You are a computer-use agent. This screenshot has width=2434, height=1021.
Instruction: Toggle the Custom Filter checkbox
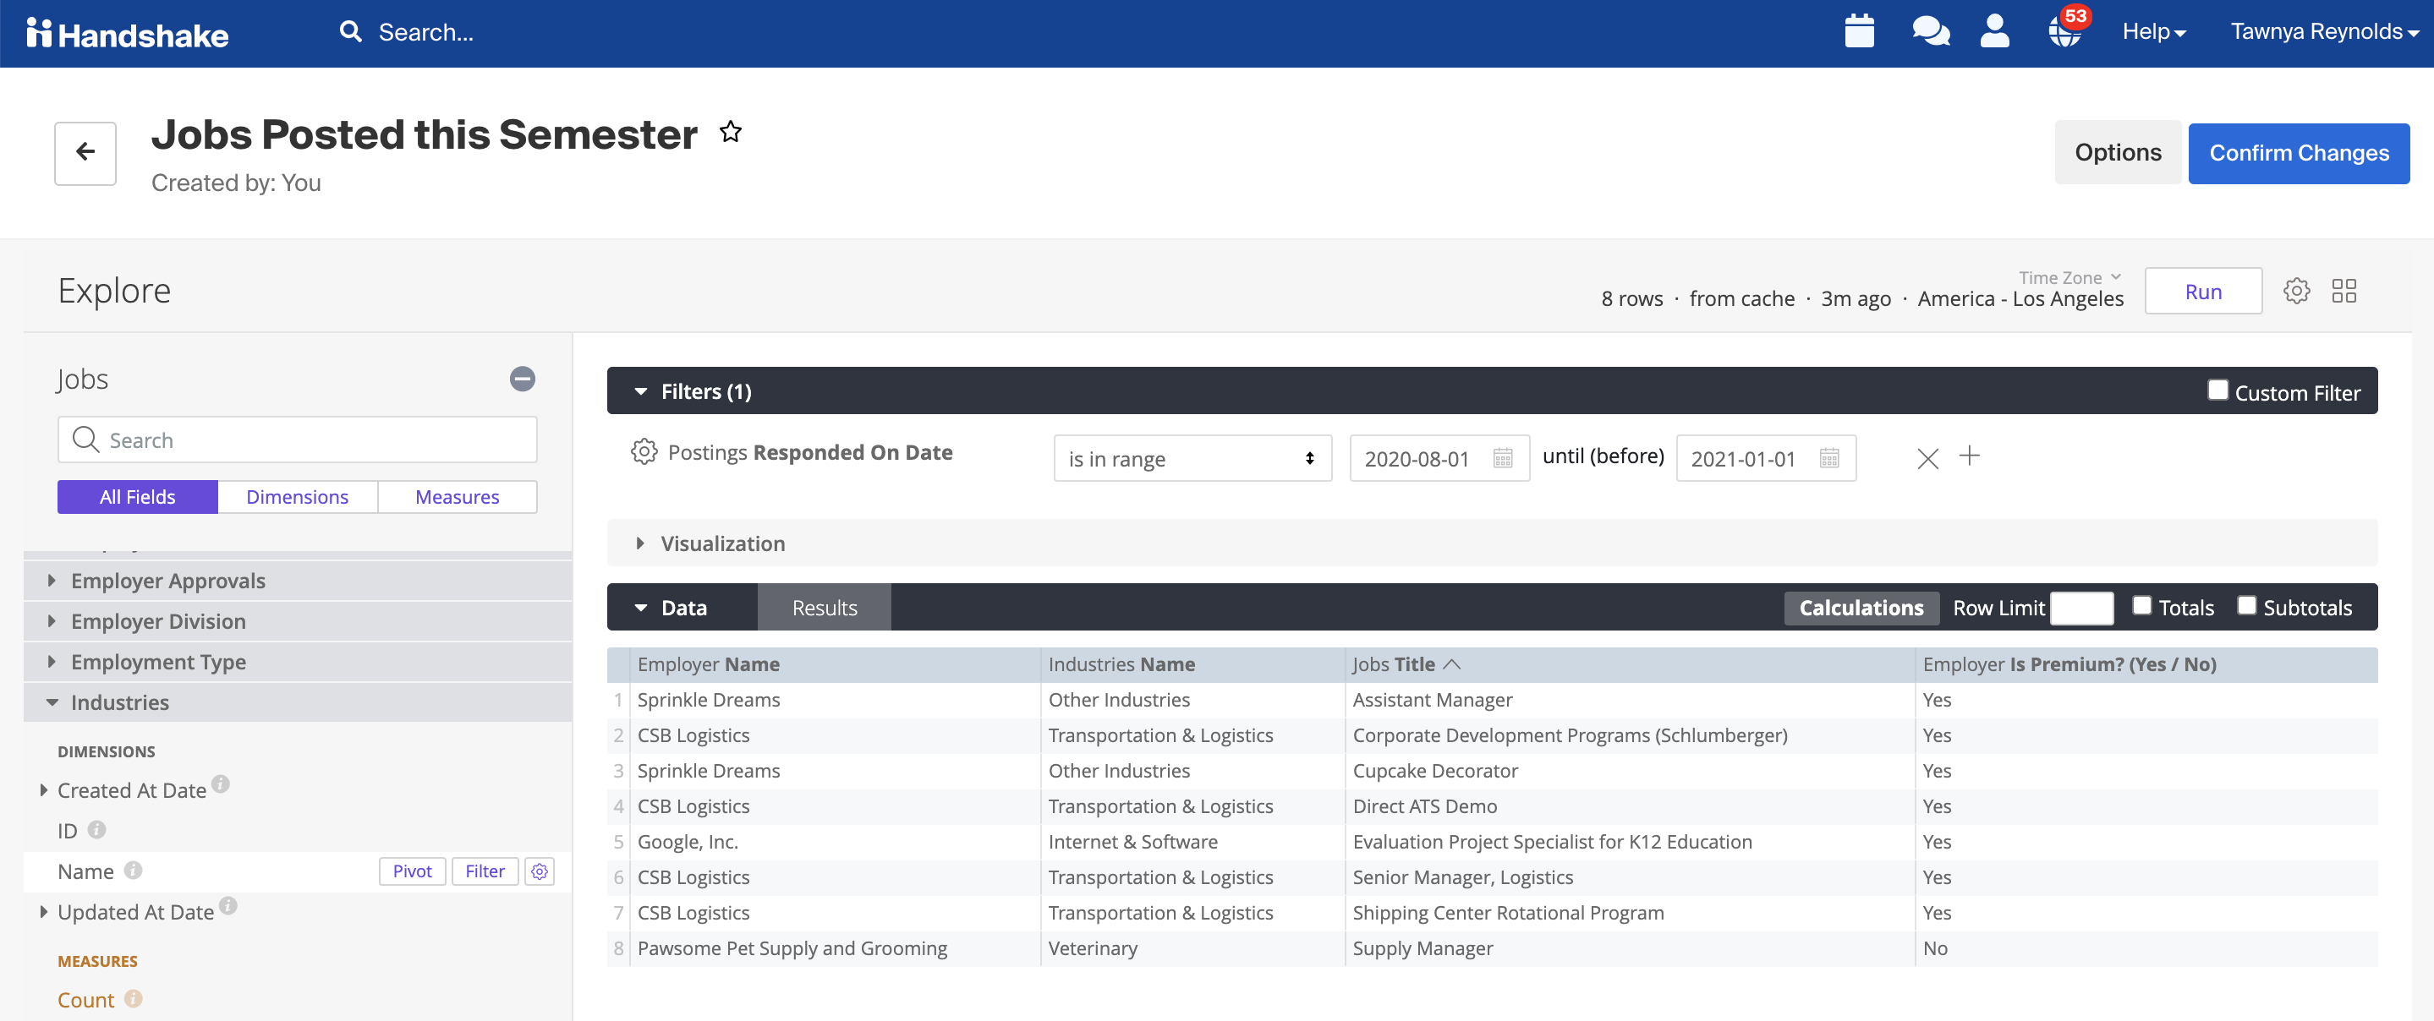(2217, 390)
